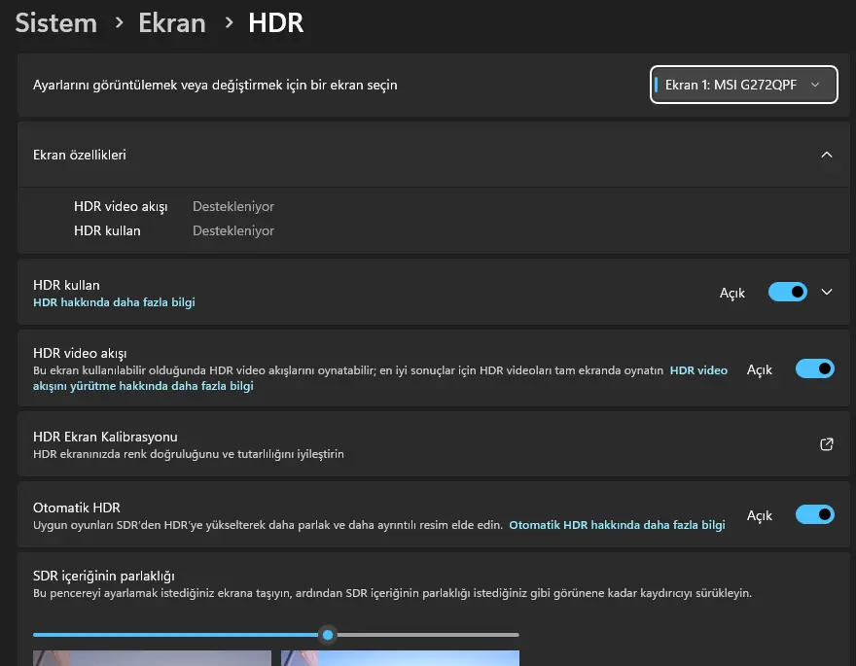Click the right HDR preview thumbnail

click(400, 658)
